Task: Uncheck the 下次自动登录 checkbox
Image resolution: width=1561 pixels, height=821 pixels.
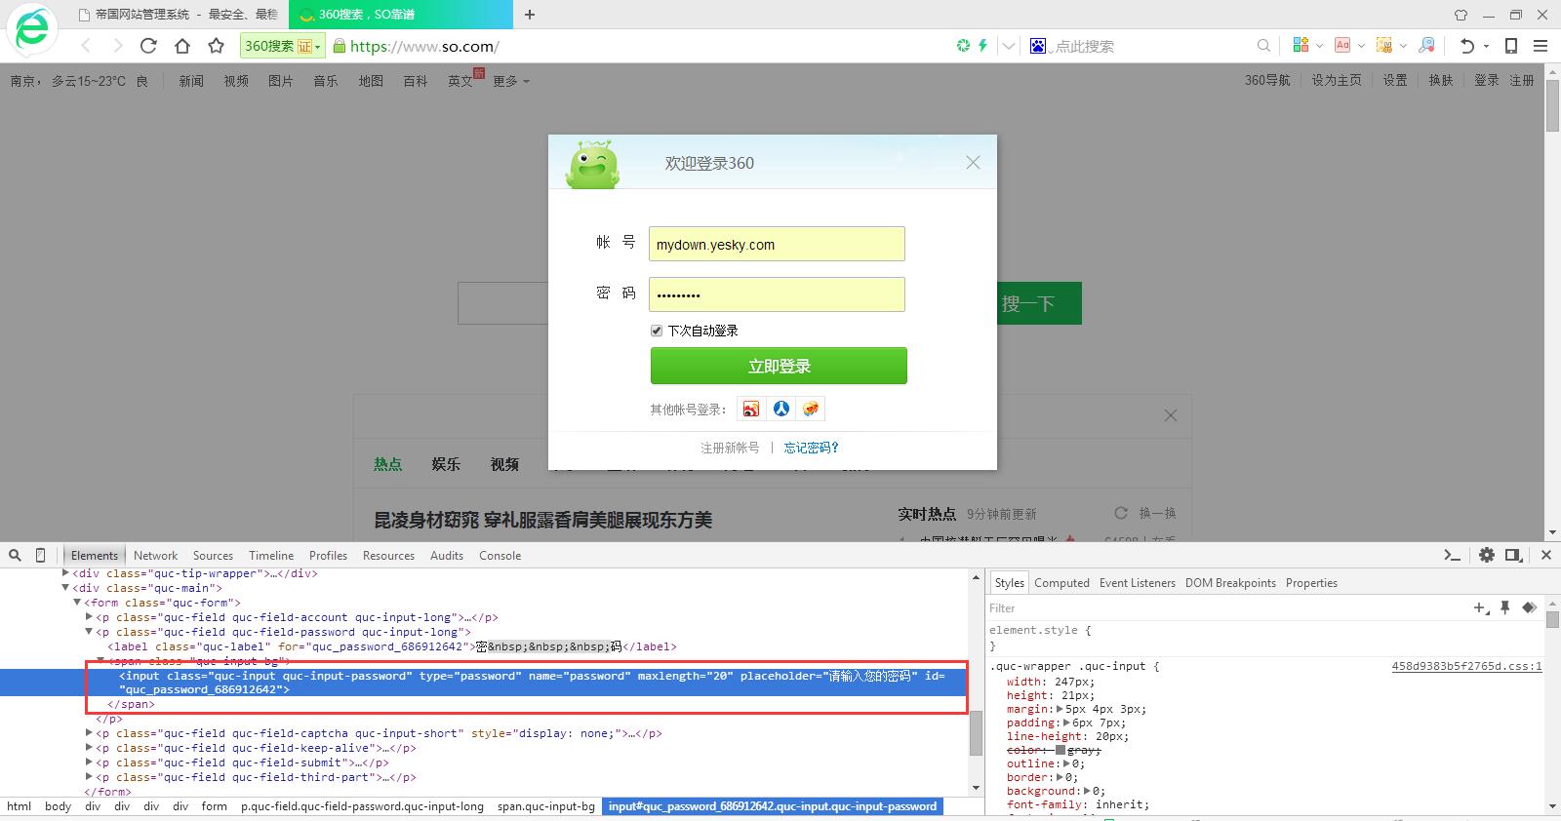Action: coord(657,331)
